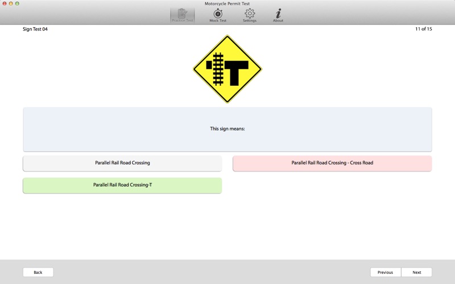Viewport: 455px width, 284px height.
Task: Click the Back button
Action: coord(38,272)
